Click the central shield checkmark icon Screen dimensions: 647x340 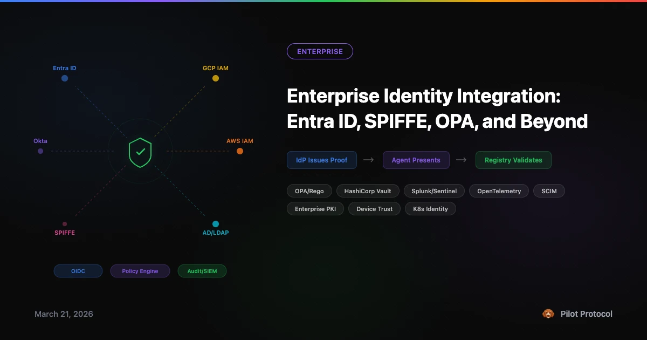(x=140, y=152)
